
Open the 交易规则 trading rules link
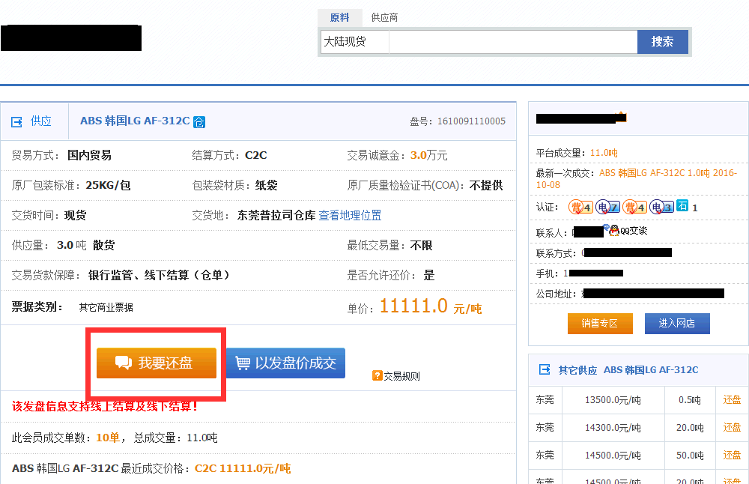click(401, 377)
